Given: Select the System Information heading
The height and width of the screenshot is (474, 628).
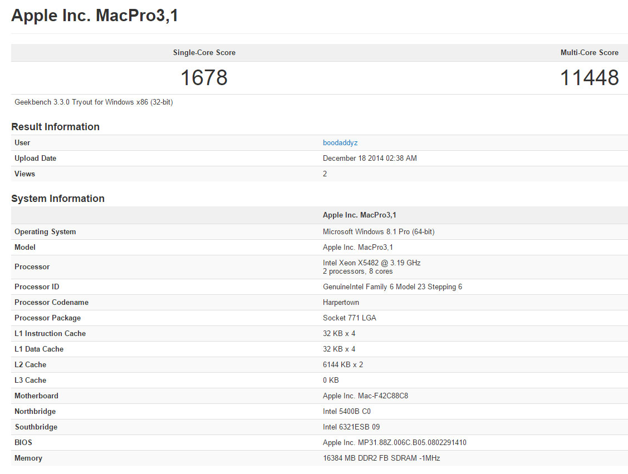Looking at the screenshot, I should pos(58,198).
